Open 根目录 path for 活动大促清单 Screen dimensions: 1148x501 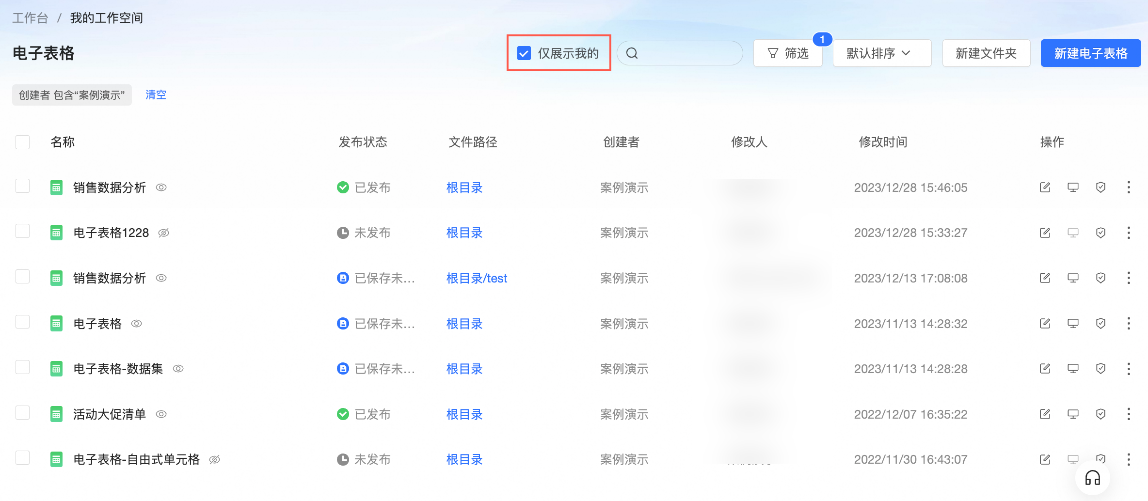point(464,414)
